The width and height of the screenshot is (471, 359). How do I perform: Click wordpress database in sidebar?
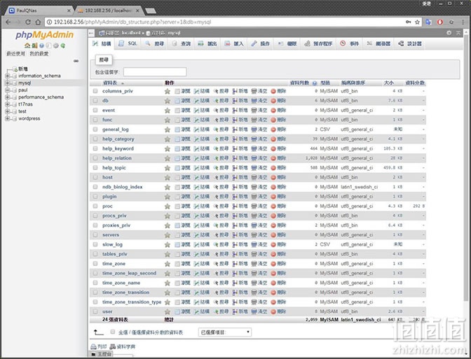[29, 119]
